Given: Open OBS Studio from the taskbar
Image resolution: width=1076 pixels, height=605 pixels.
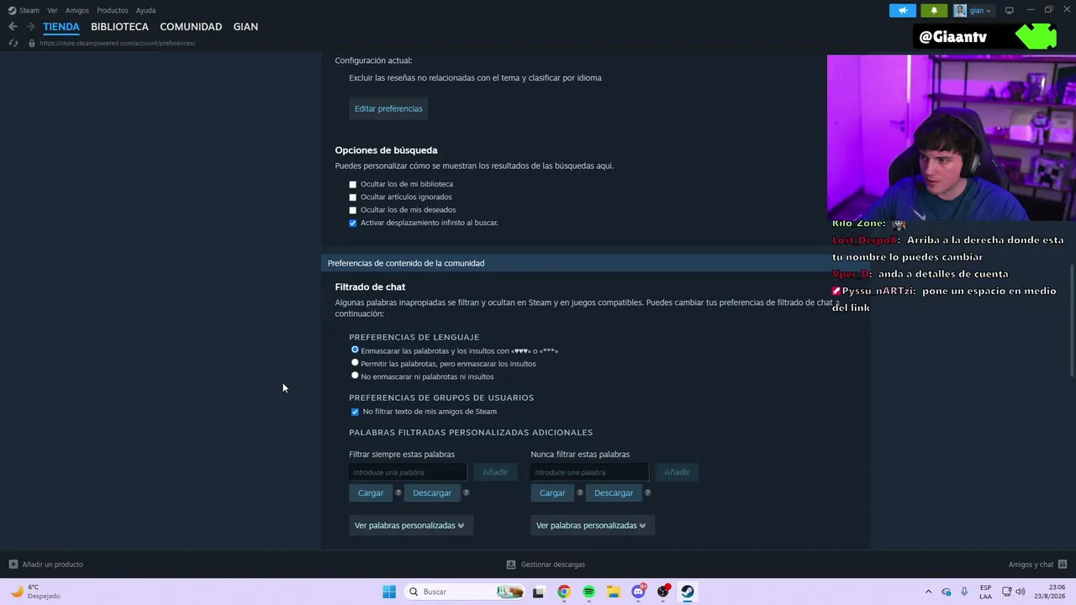Looking at the screenshot, I should pos(663,592).
